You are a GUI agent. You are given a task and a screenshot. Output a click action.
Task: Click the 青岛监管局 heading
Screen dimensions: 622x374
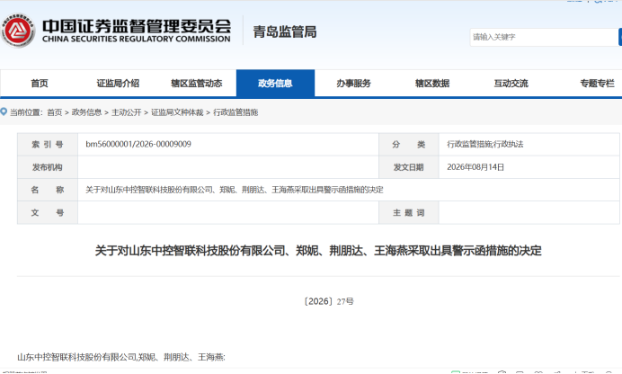pos(285,31)
